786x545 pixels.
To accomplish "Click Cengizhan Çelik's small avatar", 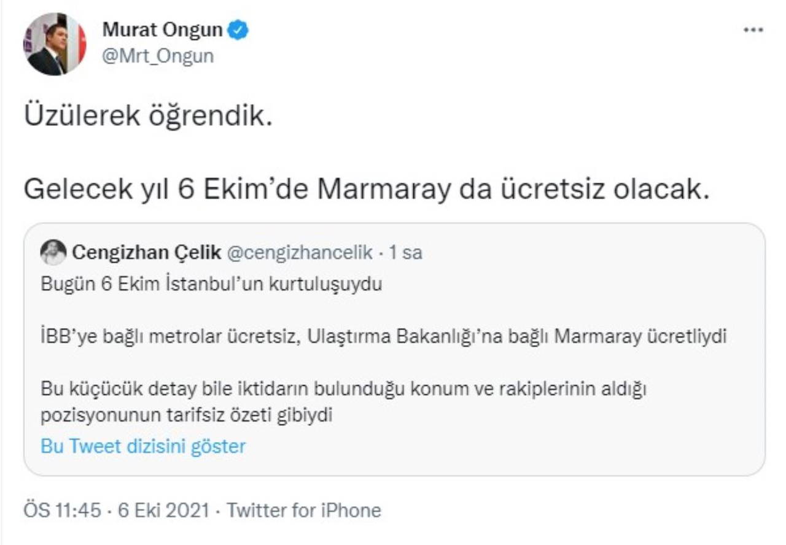I will point(53,252).
